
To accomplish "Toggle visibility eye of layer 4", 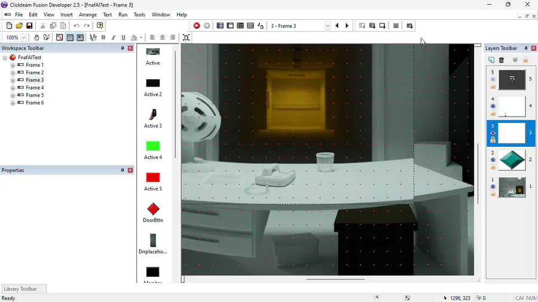I will (493, 106).
